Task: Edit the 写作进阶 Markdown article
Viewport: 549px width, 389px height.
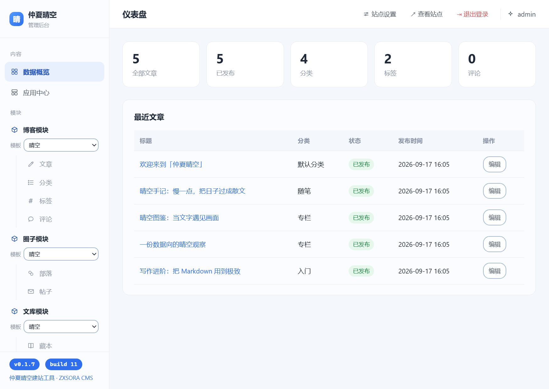Action: 494,271
